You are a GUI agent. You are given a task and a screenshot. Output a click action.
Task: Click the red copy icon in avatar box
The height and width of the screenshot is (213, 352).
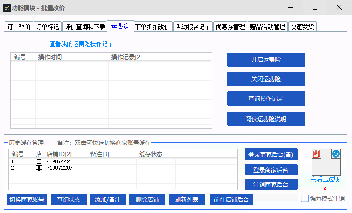click(317, 154)
